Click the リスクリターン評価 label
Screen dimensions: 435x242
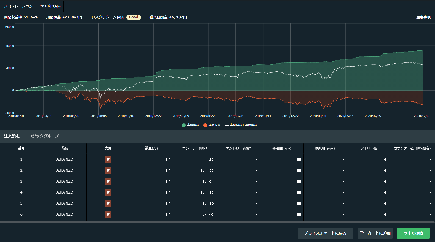pos(107,17)
